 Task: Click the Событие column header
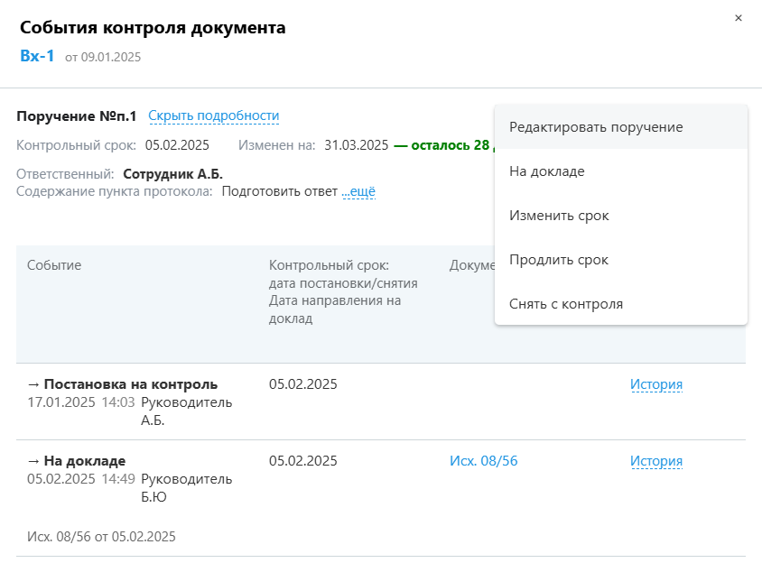[54, 265]
